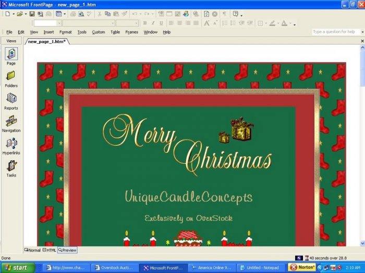Click the Copy icon in the toolbar
The image size is (365, 273).
point(107,14)
